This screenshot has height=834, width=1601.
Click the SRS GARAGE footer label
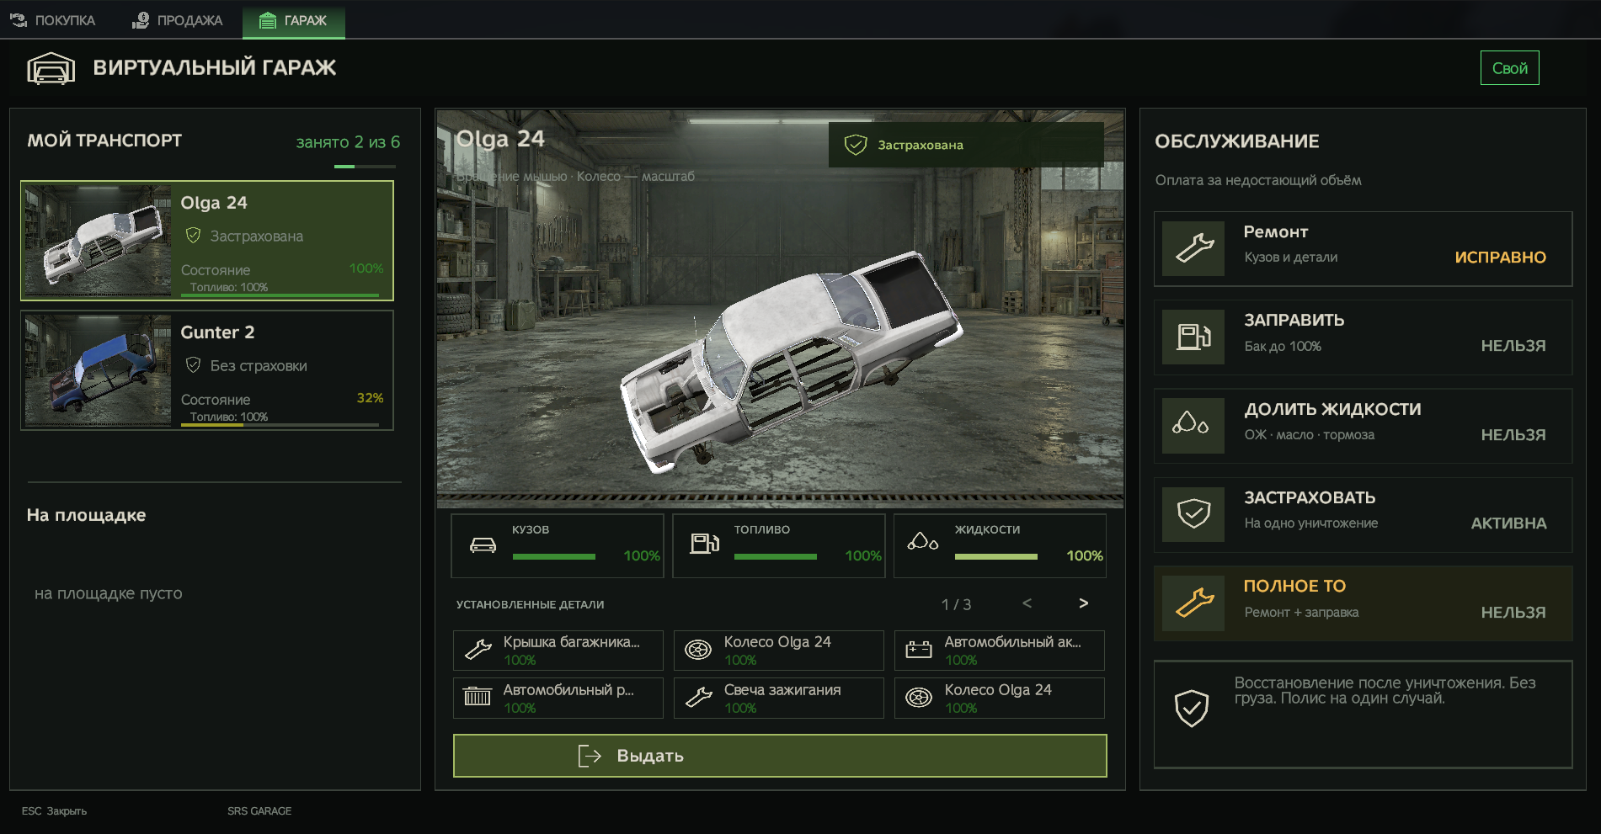click(x=259, y=811)
